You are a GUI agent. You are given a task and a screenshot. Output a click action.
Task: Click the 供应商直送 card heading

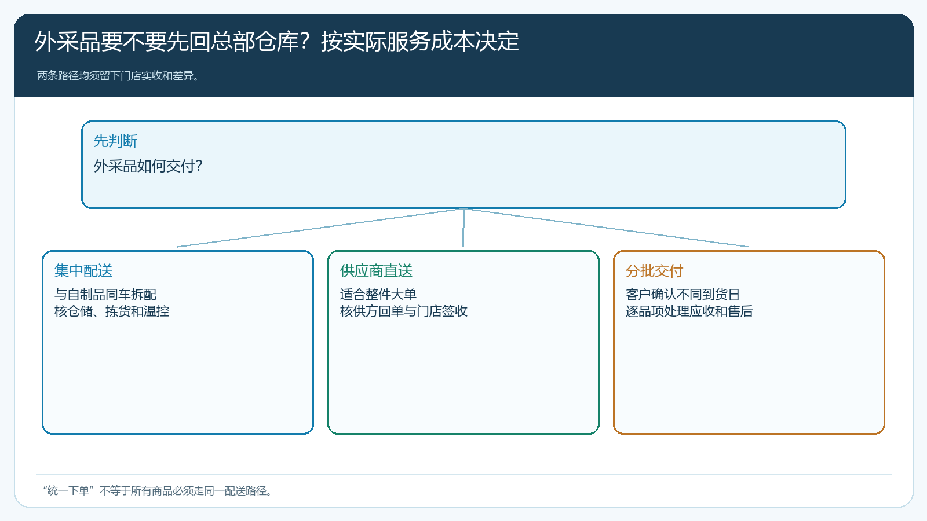tap(377, 271)
